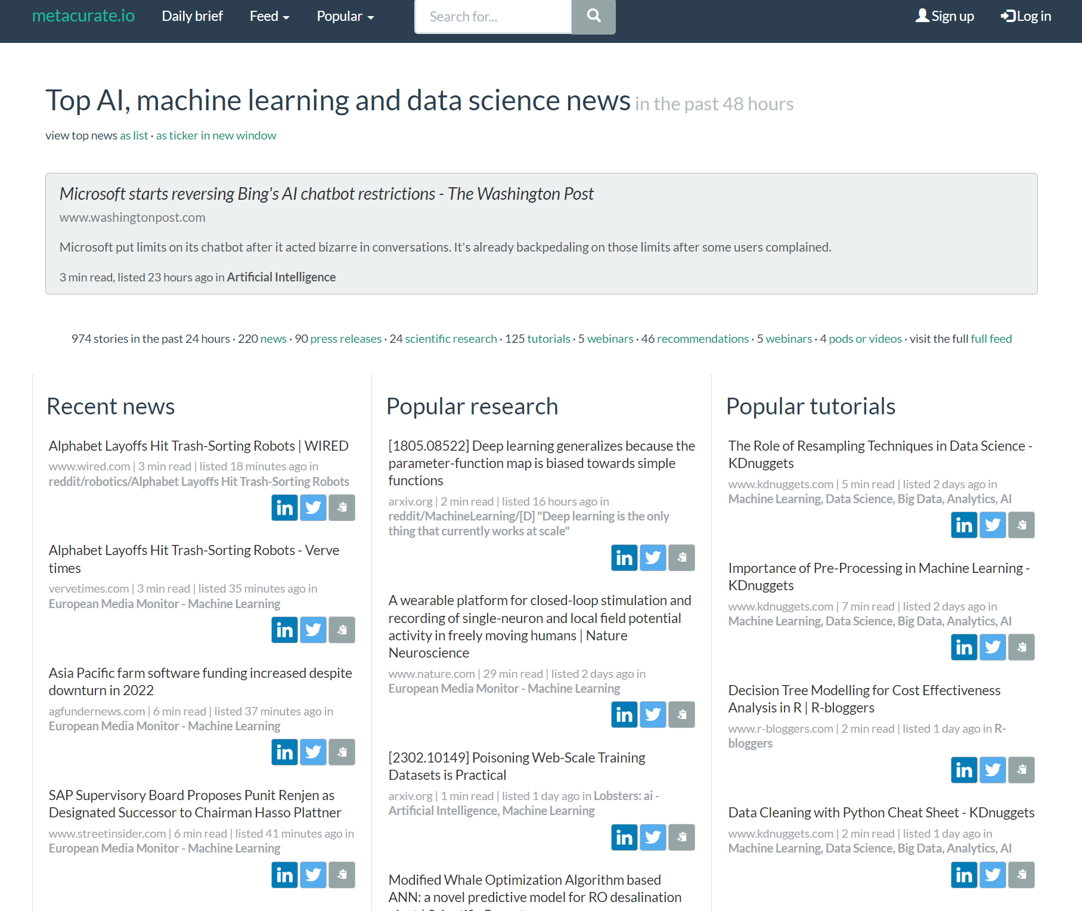Tweet the WIRED Alphabet Layoffs story
1082x911 pixels.
[313, 507]
